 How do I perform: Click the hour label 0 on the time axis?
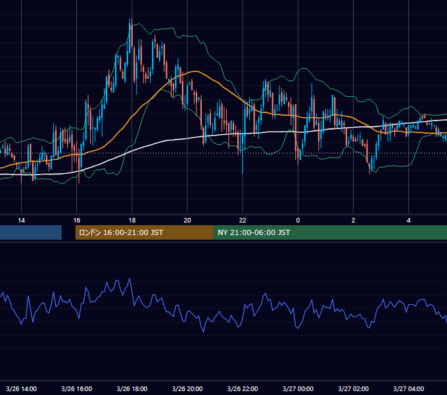[298, 221]
